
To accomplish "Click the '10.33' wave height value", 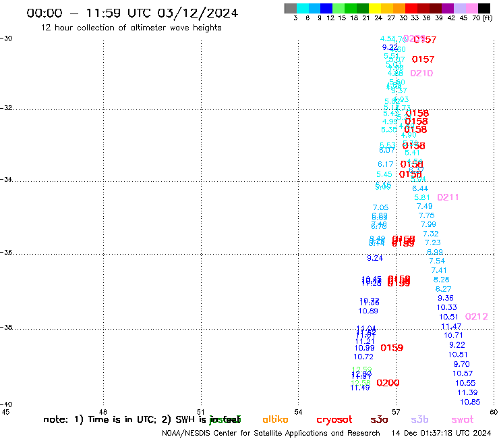I will (x=447, y=307).
